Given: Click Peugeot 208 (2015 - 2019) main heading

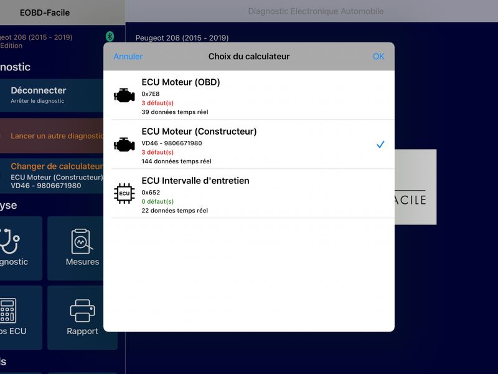Looking at the screenshot, I should point(182,38).
